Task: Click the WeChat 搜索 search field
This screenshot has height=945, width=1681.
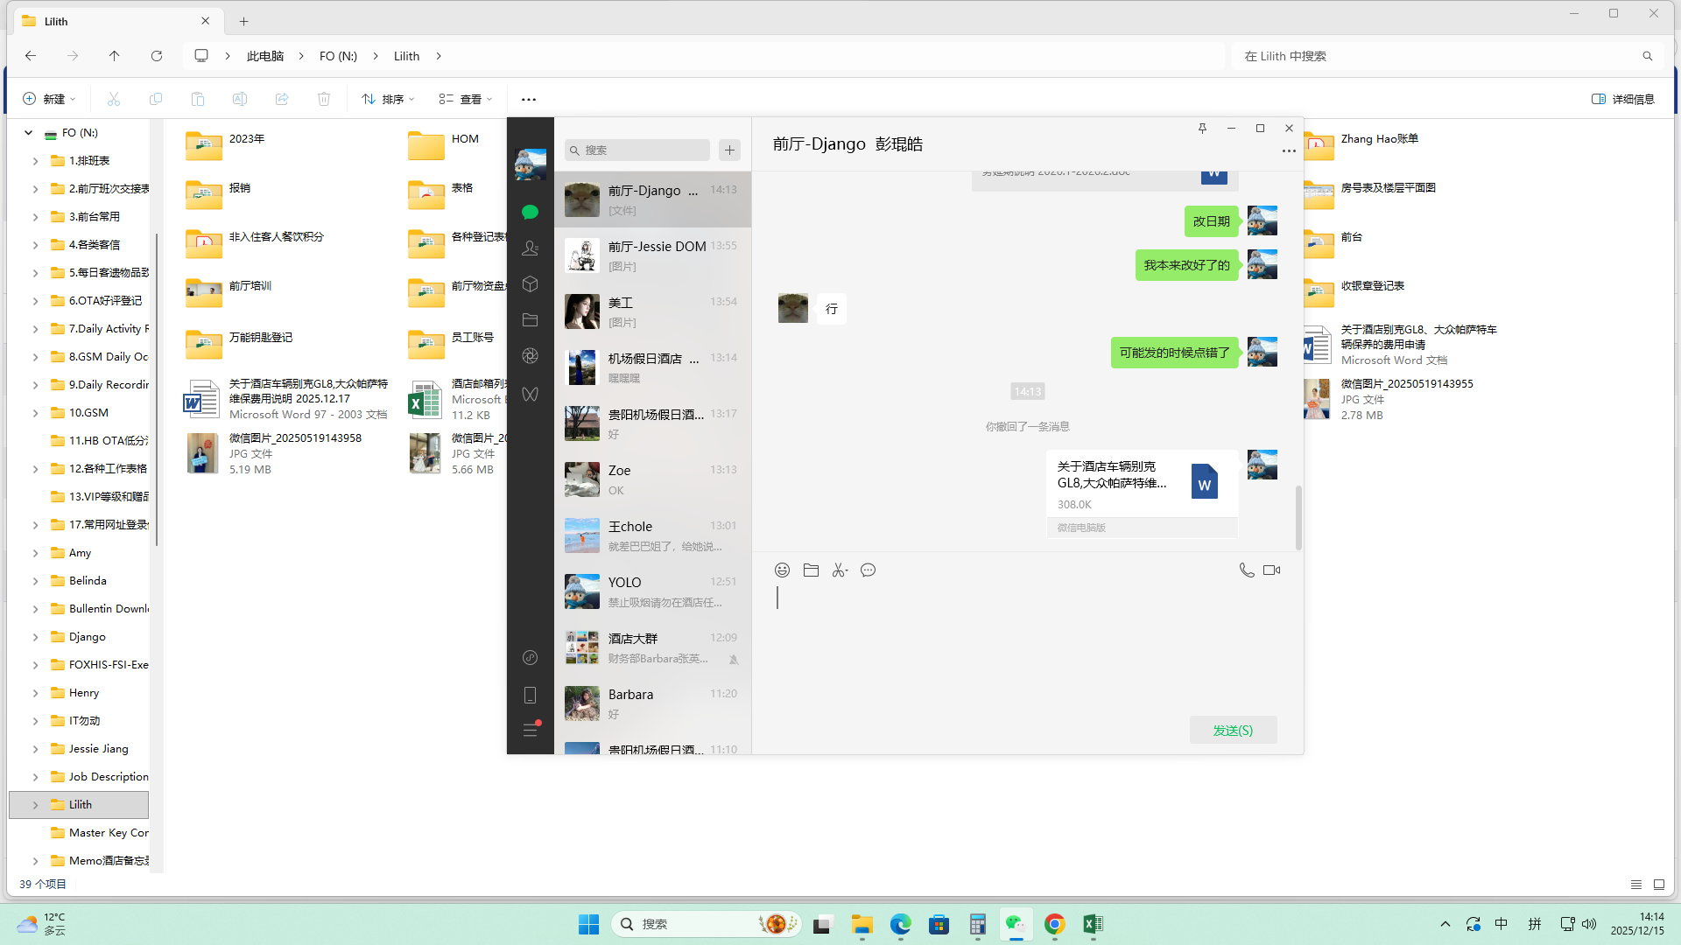Action: [x=639, y=150]
